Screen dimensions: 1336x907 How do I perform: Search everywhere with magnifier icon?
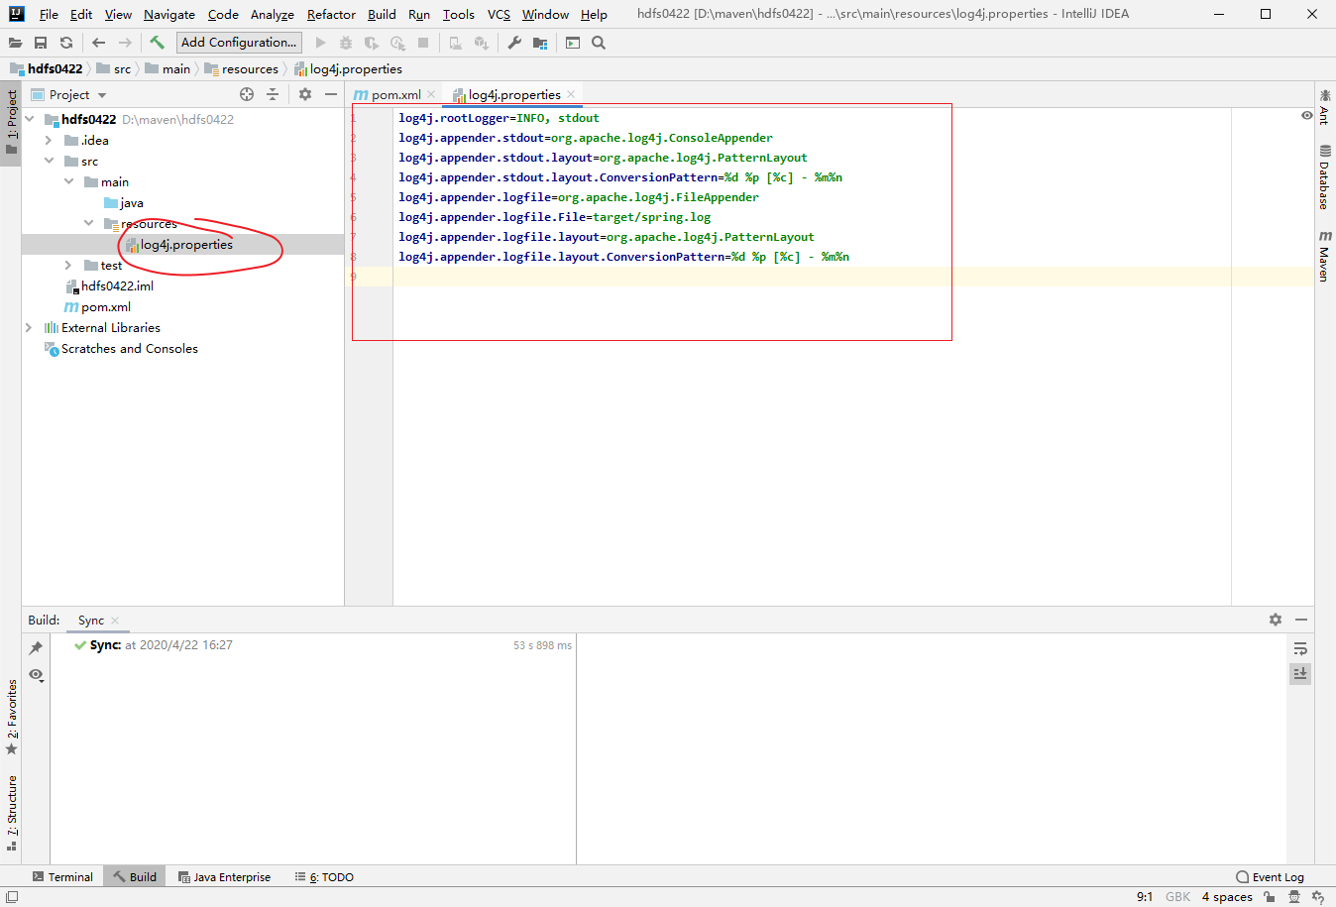point(599,43)
